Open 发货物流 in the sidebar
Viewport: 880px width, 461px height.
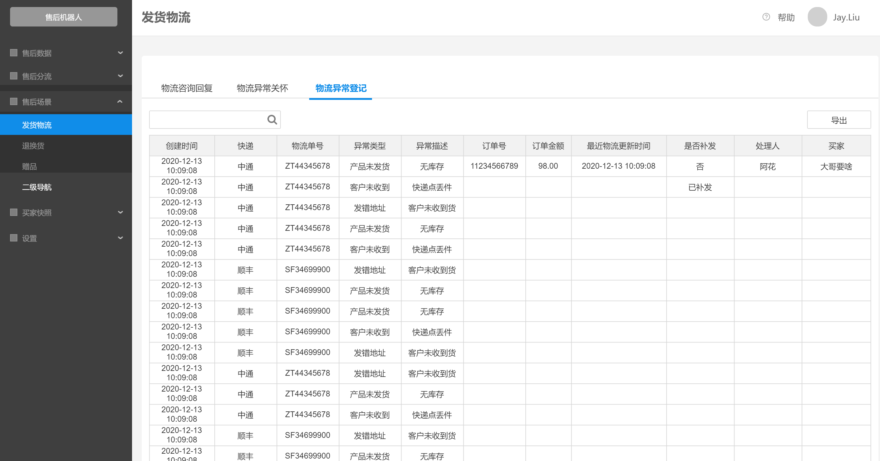coord(66,125)
